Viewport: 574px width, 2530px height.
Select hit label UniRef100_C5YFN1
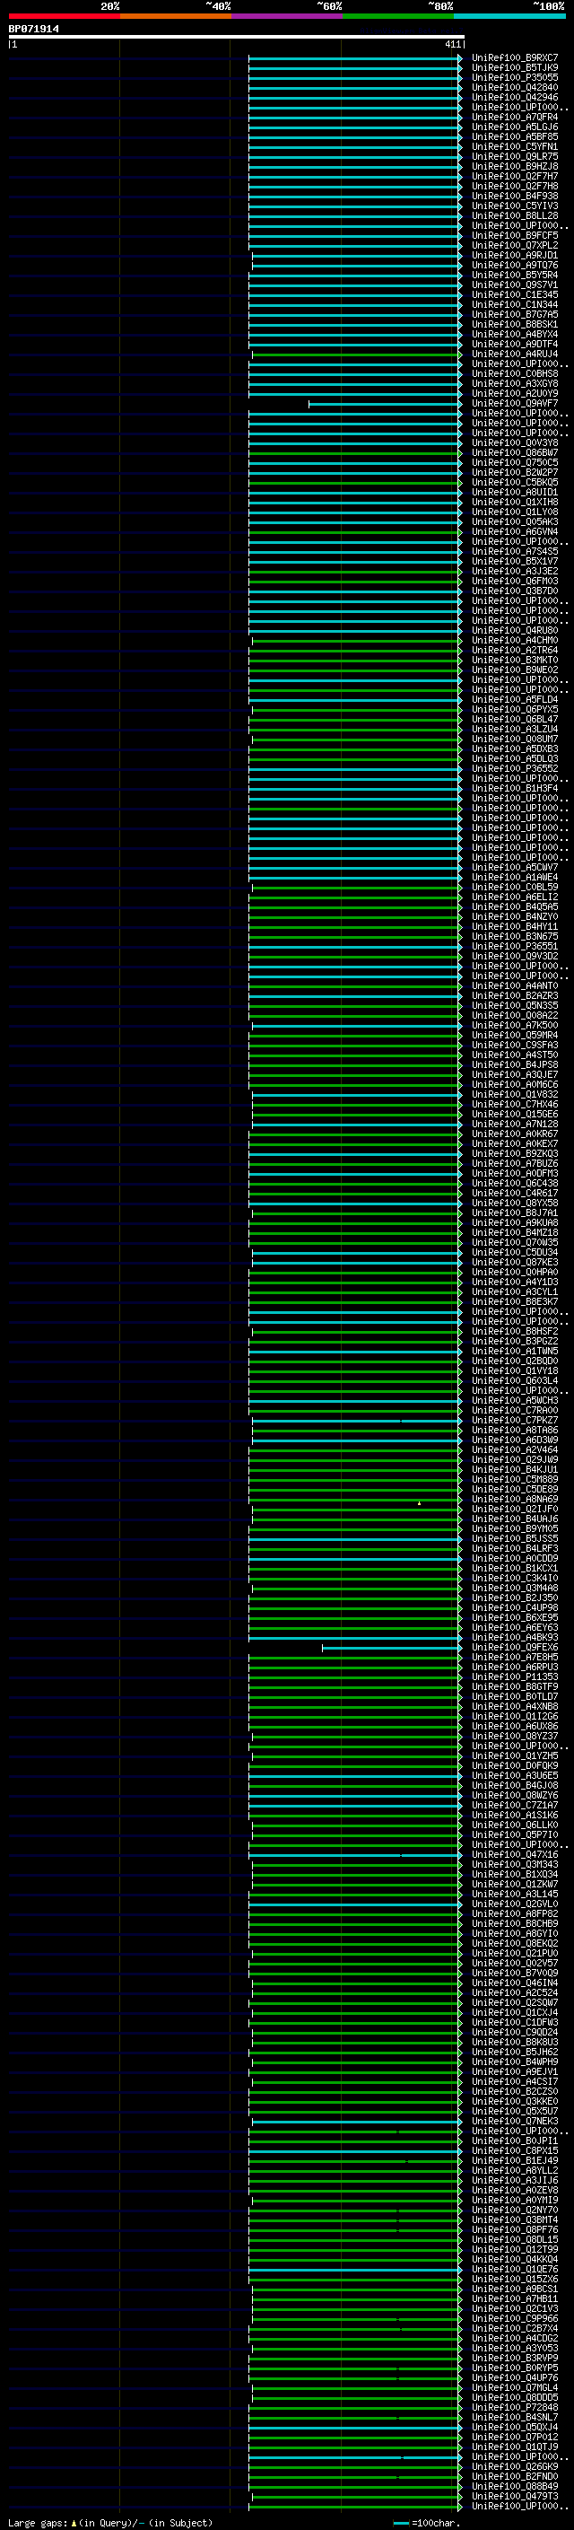coord(515,146)
